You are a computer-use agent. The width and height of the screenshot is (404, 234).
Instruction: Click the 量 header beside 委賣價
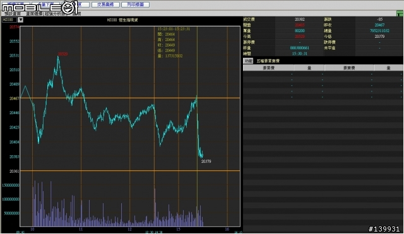pos(389,68)
